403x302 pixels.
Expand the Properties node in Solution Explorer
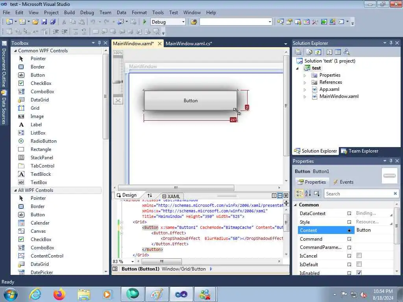click(305, 75)
